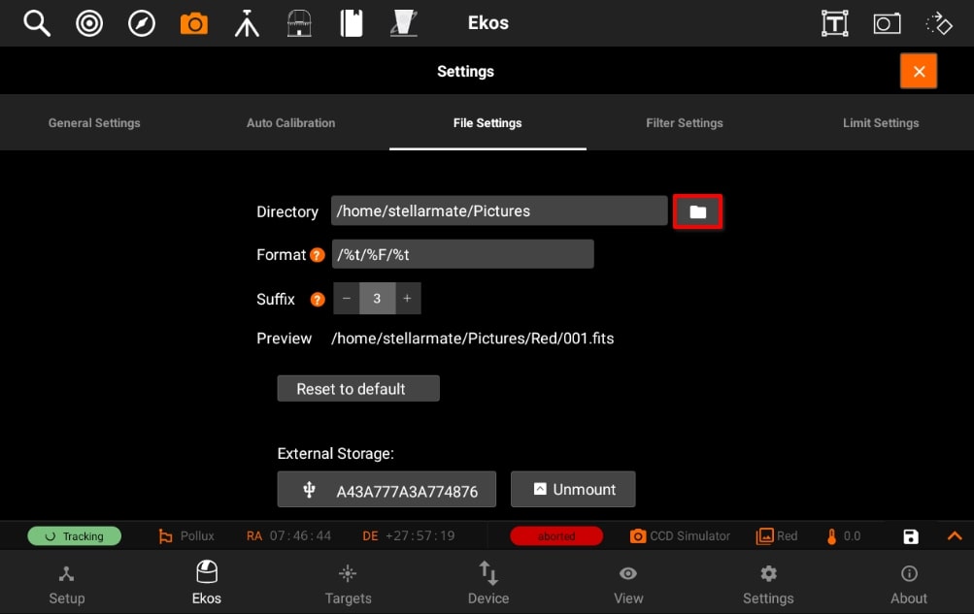Open the scheduler notebook icon
Screen dimensions: 974x614
point(351,23)
